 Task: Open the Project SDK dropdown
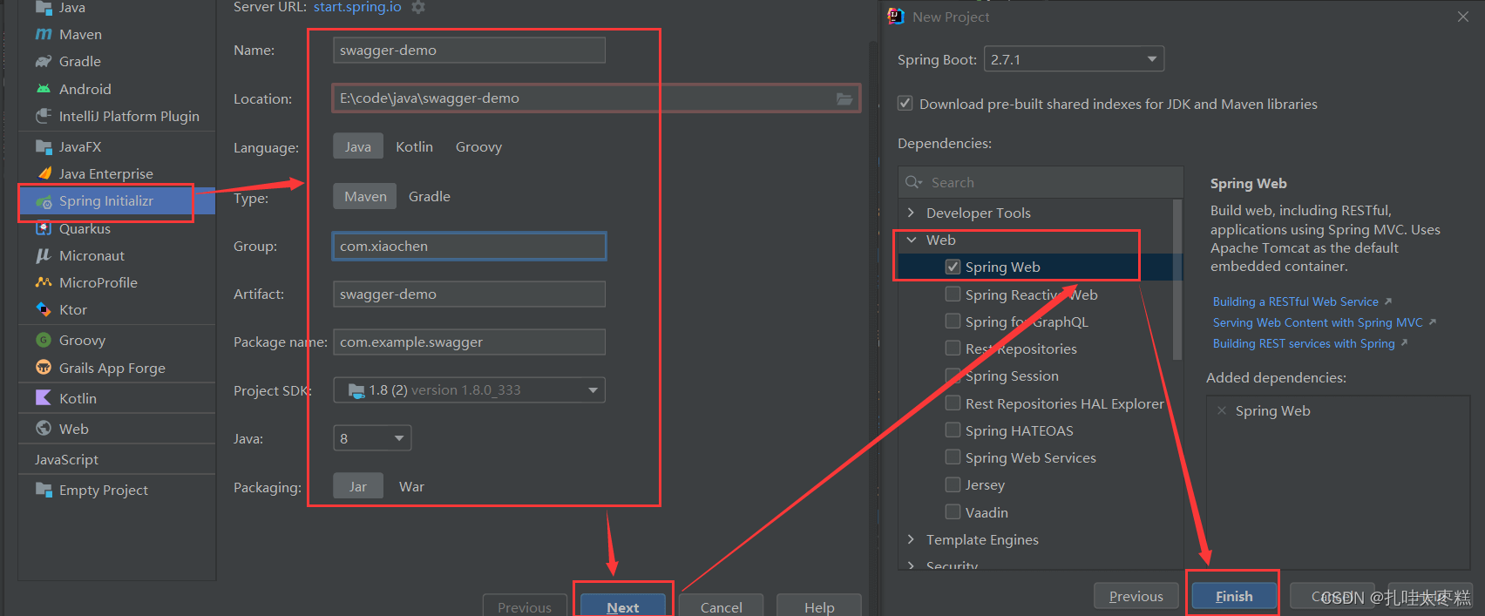(x=469, y=389)
